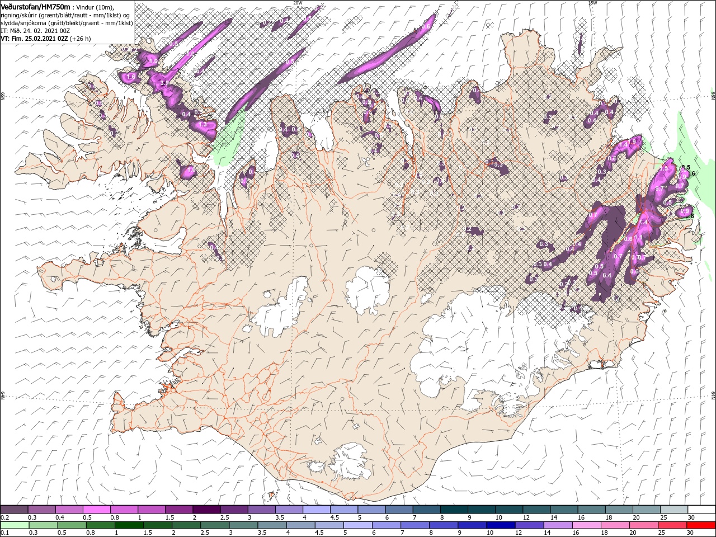Click the bottom-row rain swatch labeled 0.5
The height and width of the screenshot is (537, 716).
point(72,525)
